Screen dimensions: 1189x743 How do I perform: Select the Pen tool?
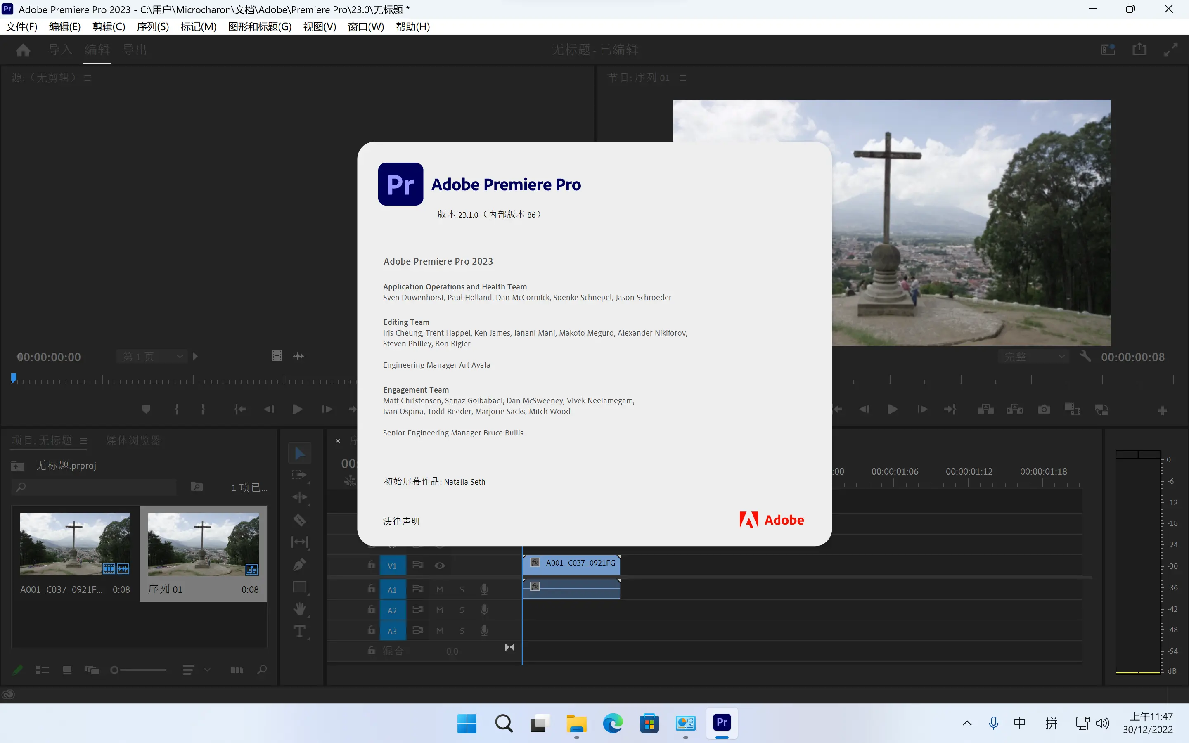click(x=299, y=564)
